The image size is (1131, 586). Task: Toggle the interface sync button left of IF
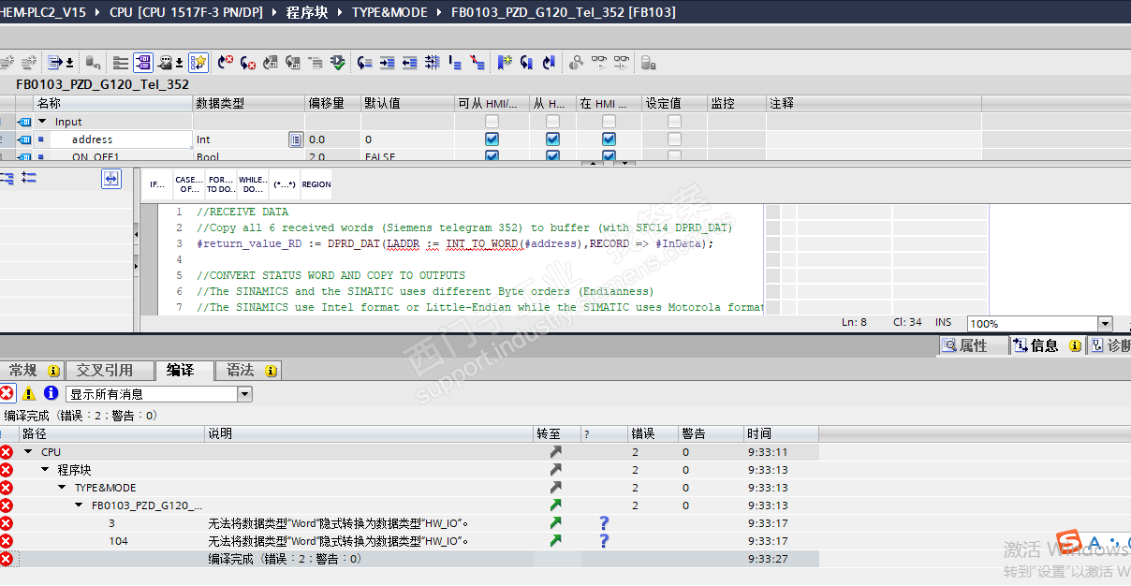pos(111,179)
